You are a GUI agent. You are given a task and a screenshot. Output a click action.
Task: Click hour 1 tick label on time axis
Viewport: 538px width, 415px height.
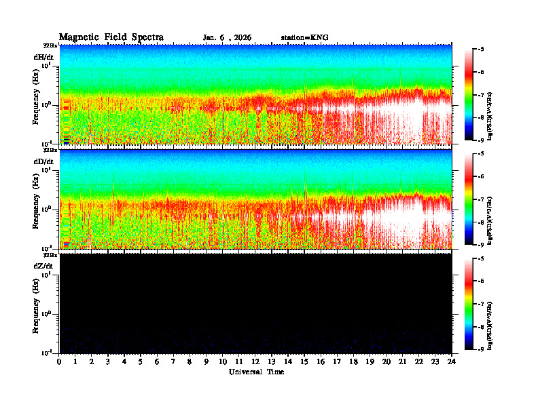[75, 361]
